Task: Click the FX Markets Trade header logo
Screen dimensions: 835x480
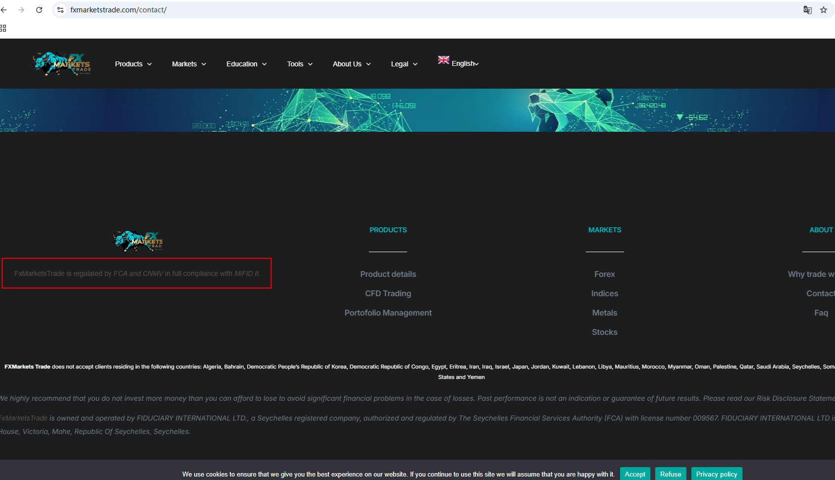Action: (x=62, y=64)
